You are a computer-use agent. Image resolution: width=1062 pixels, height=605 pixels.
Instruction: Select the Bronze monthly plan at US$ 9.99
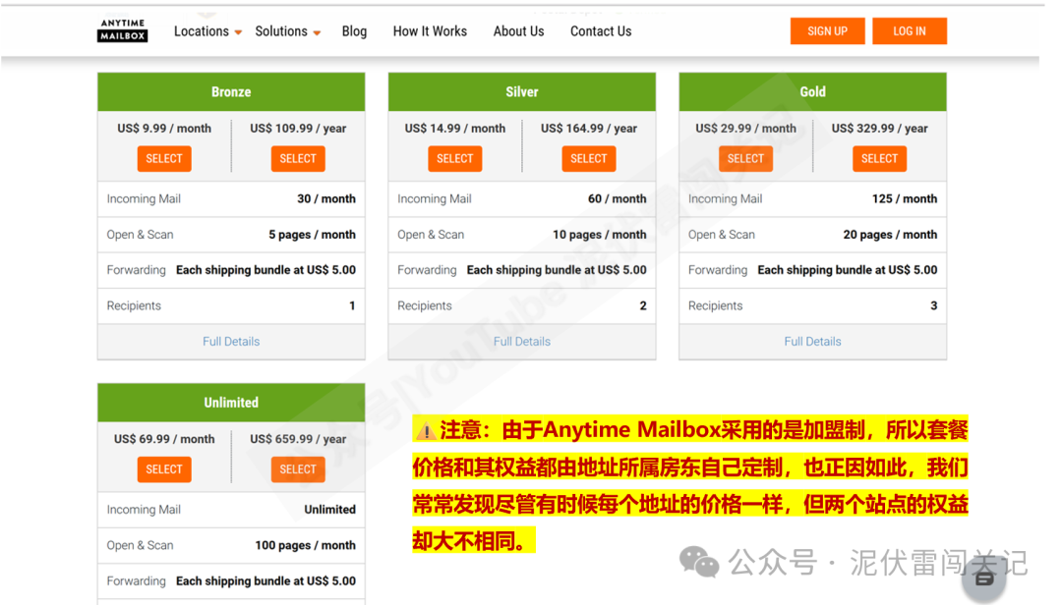[164, 158]
